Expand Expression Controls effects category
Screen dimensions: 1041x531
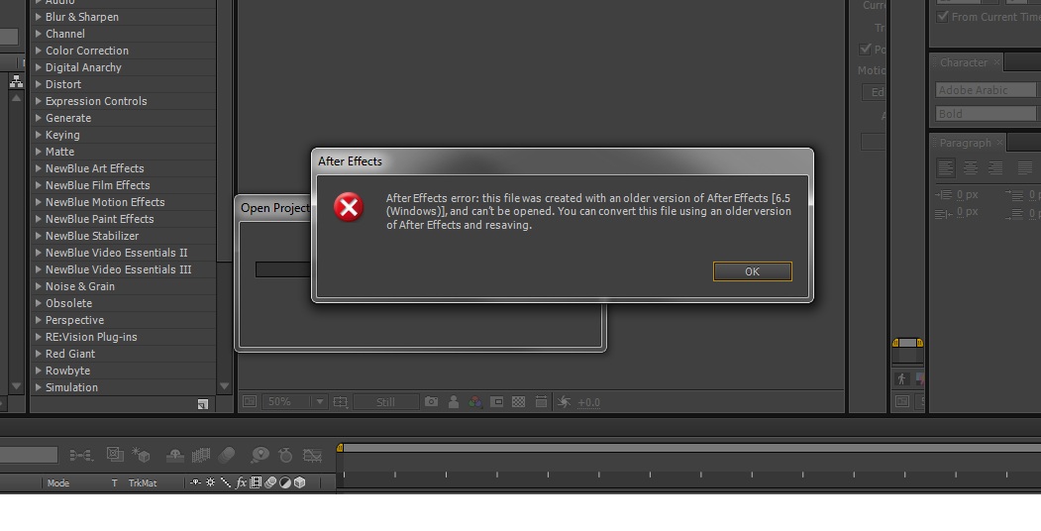(39, 101)
